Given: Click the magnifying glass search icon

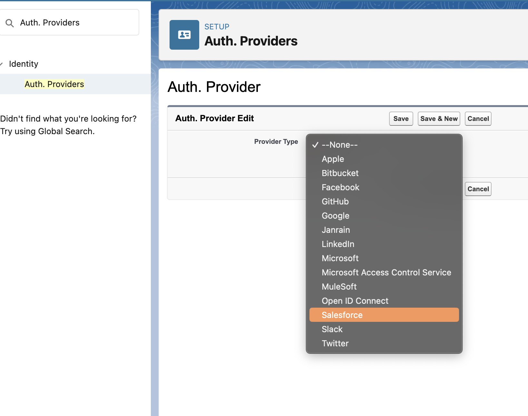Looking at the screenshot, I should click(10, 23).
